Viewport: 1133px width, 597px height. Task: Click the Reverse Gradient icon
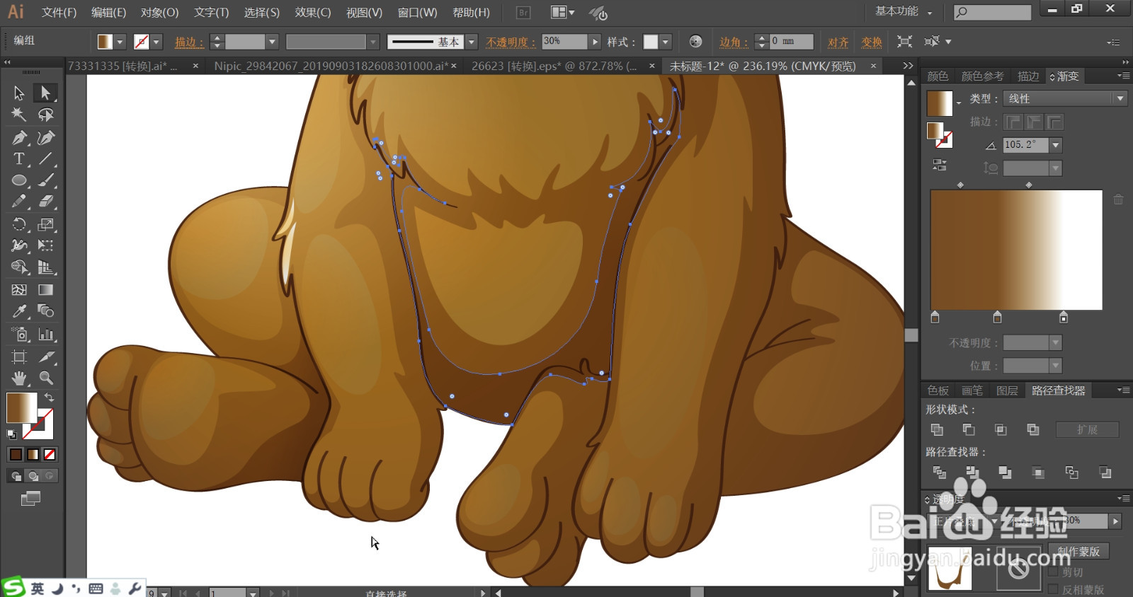coord(940,165)
